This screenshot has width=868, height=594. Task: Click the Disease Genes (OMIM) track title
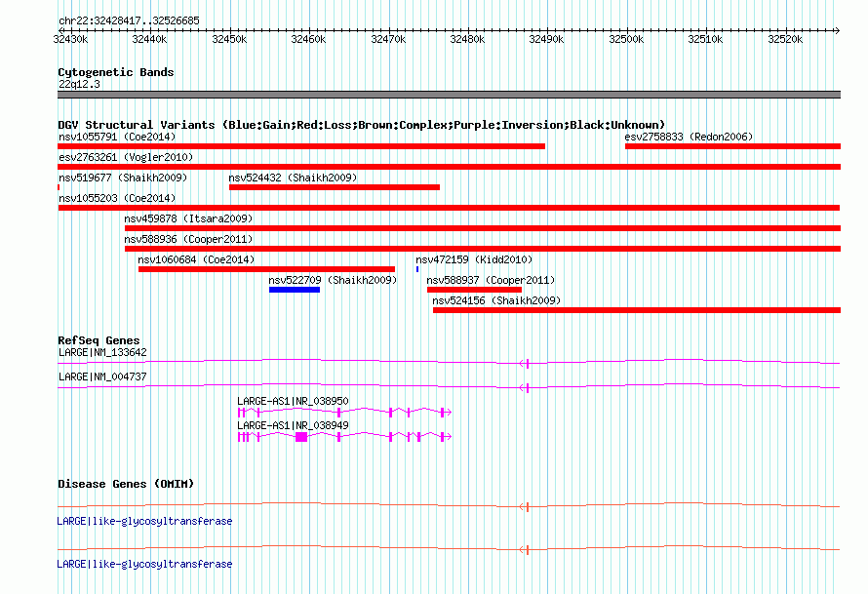coord(126,484)
